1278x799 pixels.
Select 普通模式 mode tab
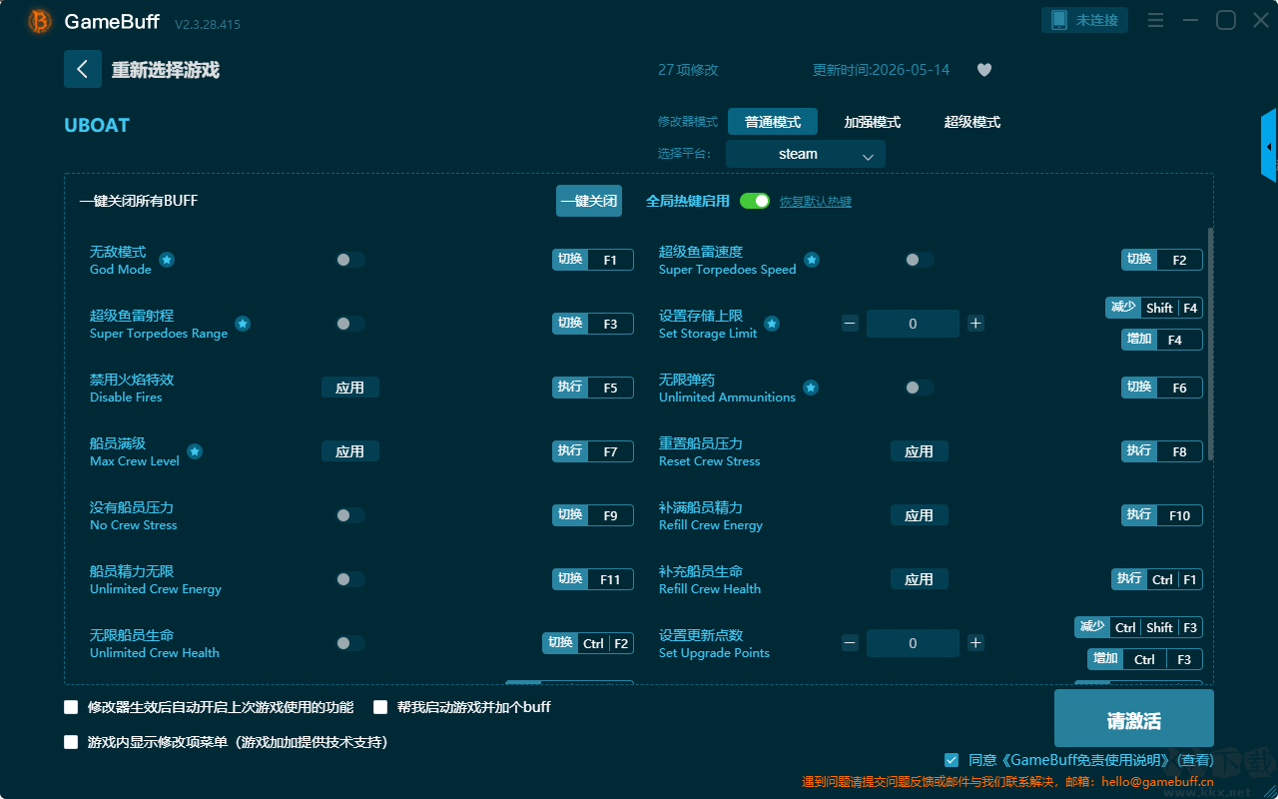pos(773,122)
